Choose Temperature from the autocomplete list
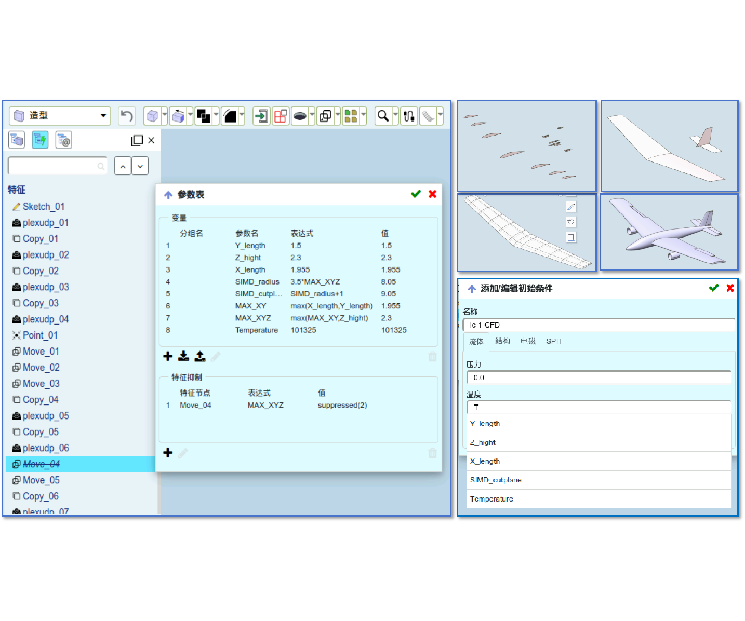 [491, 499]
